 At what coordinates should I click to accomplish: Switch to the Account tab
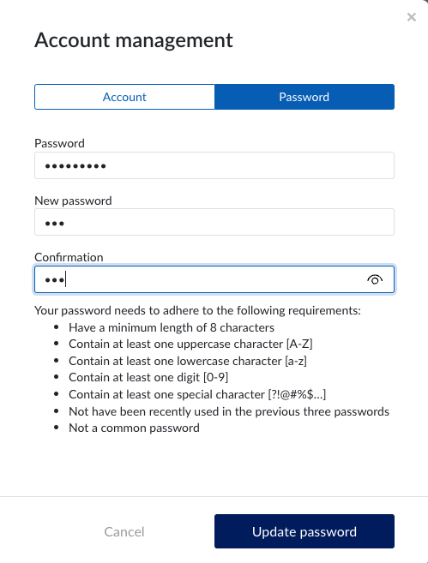124,97
